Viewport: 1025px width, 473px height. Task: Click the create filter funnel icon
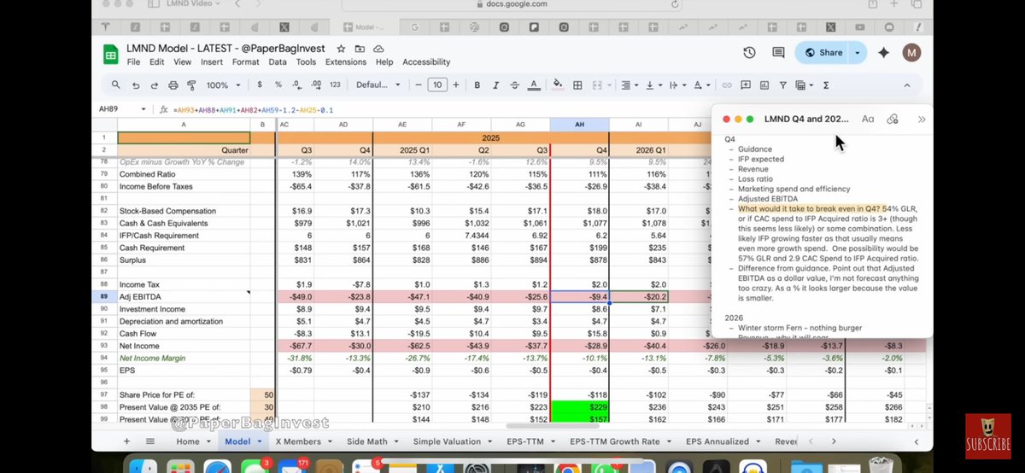[x=783, y=85]
